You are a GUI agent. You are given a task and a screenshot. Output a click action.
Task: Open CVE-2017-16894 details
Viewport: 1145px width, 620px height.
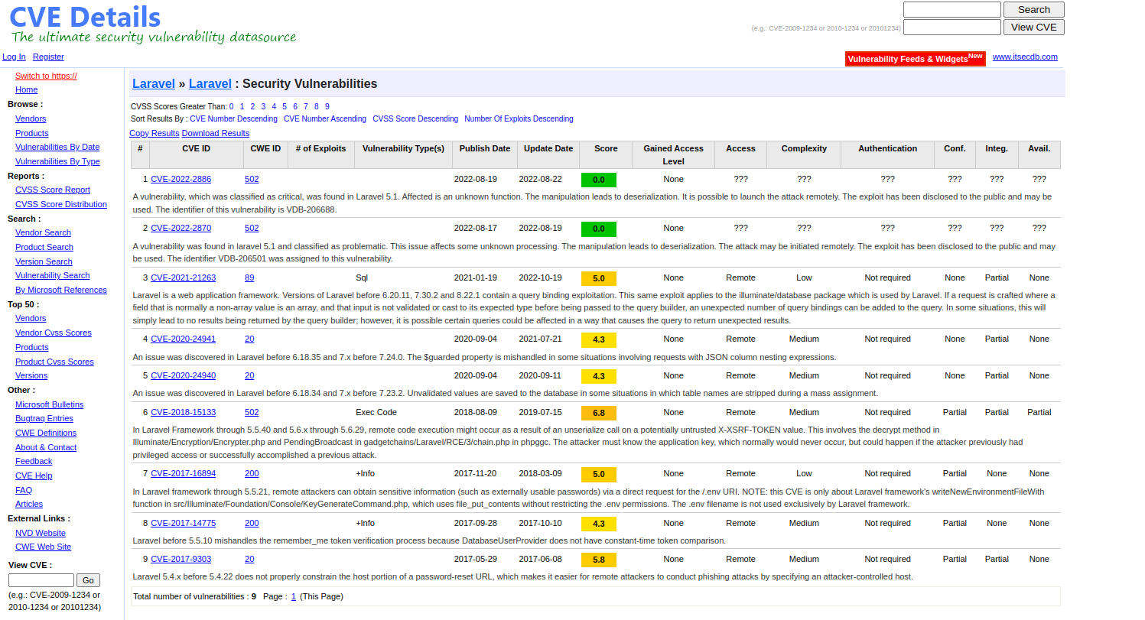click(x=183, y=473)
